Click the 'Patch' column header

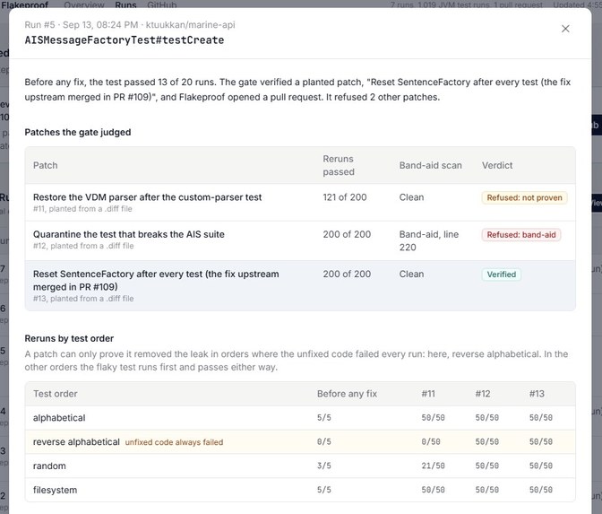46,165
